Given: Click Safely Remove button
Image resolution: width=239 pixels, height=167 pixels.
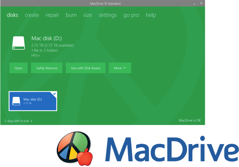Looking at the screenshot, I should [x=47, y=68].
